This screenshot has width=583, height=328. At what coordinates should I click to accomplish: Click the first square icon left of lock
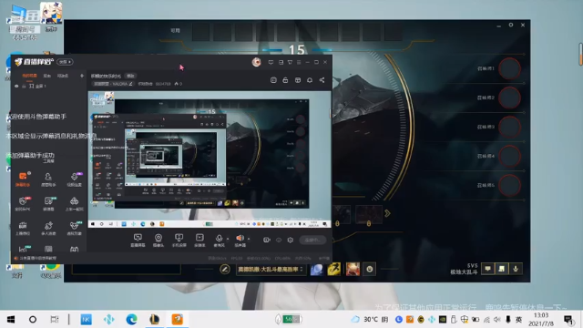(x=273, y=80)
